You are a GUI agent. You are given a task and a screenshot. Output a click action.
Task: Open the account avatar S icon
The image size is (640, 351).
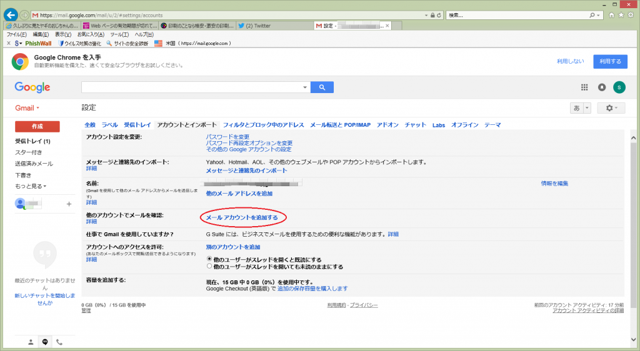(619, 87)
